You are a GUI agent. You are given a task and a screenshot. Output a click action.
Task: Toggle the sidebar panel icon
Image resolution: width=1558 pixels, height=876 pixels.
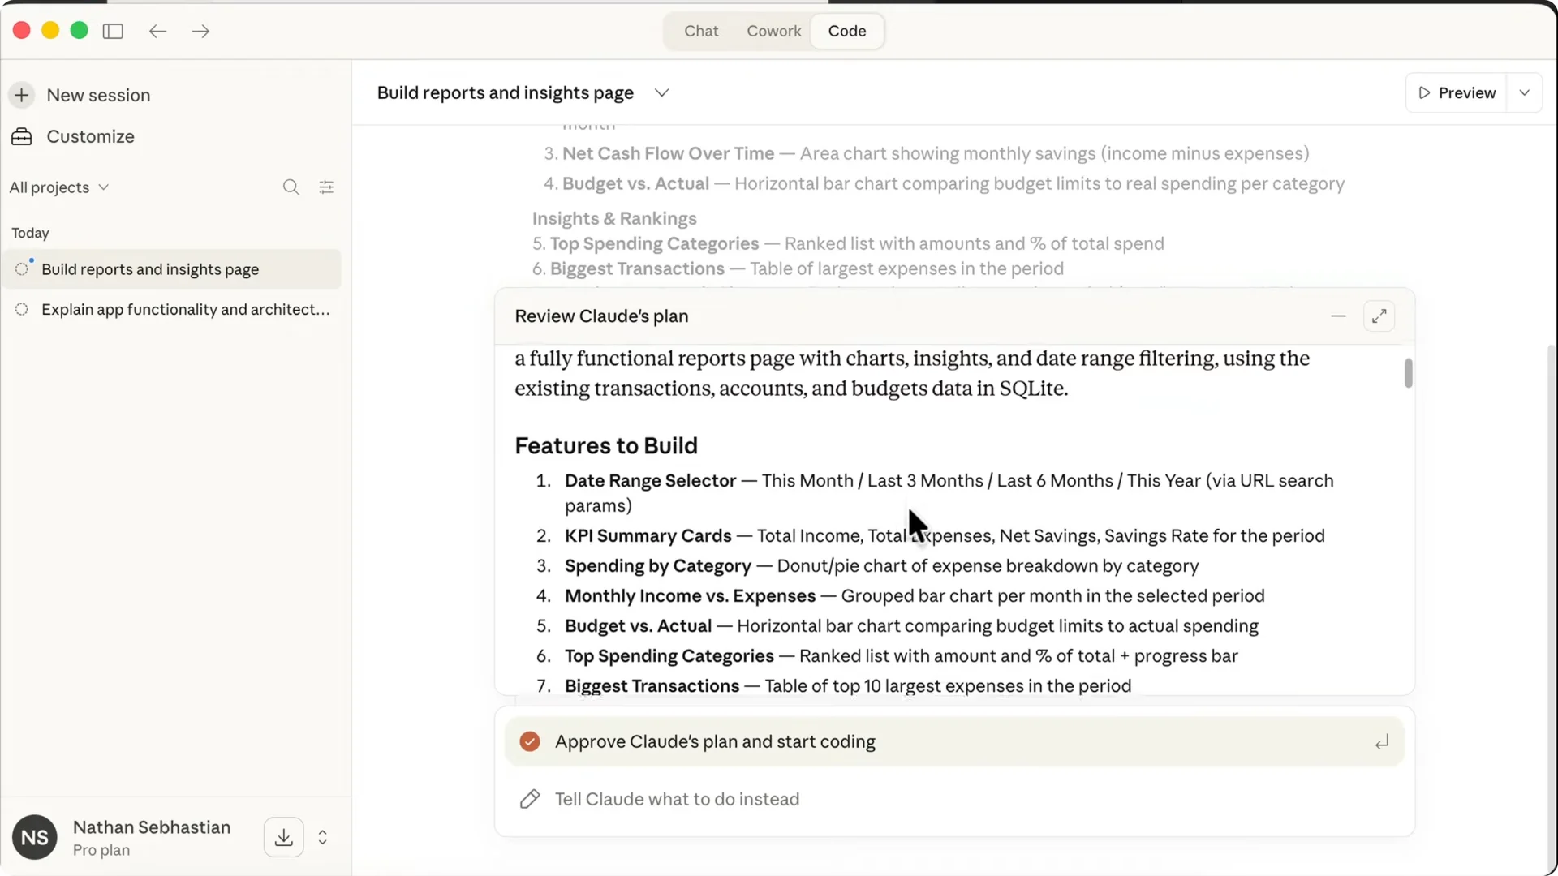(113, 31)
